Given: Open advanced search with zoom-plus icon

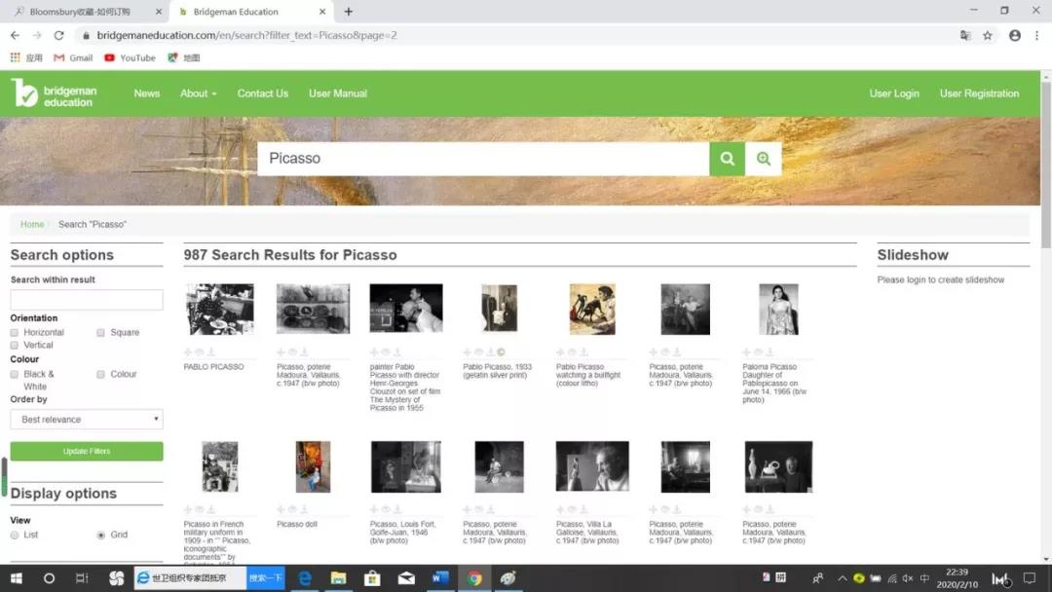Looking at the screenshot, I should (764, 159).
